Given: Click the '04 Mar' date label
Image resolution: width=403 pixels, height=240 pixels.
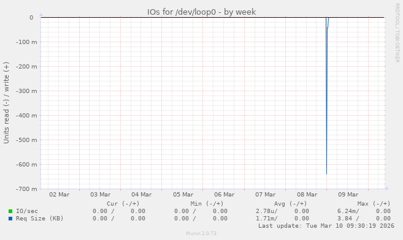Looking at the screenshot, I should 142,195.
